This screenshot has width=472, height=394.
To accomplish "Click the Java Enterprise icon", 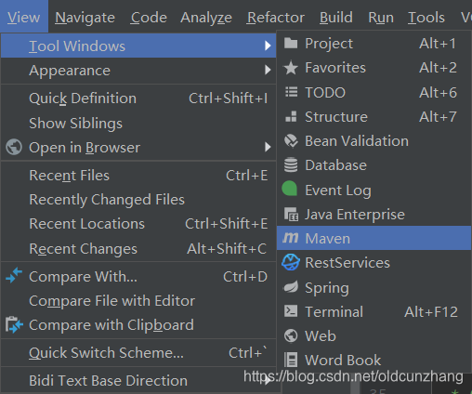I will 291,215.
